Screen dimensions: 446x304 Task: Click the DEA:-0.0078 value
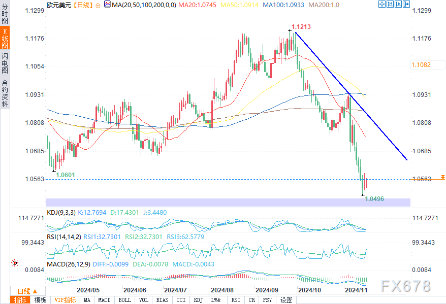(x=150, y=264)
